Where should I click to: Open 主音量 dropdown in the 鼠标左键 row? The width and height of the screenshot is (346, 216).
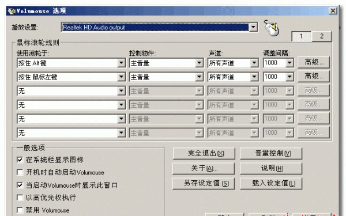[x=199, y=77]
